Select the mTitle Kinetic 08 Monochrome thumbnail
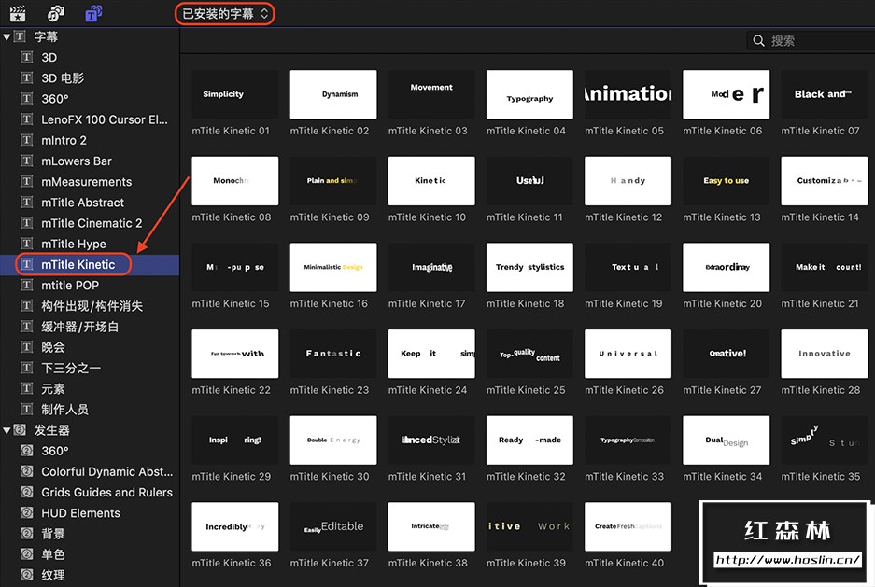 235,181
